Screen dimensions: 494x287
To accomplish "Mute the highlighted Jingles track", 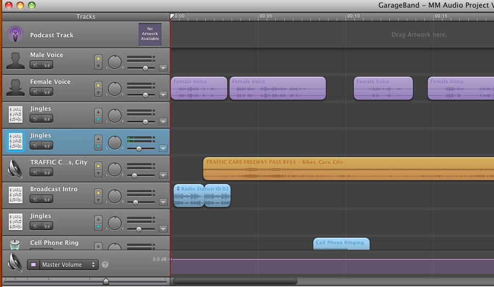I will (x=36, y=145).
